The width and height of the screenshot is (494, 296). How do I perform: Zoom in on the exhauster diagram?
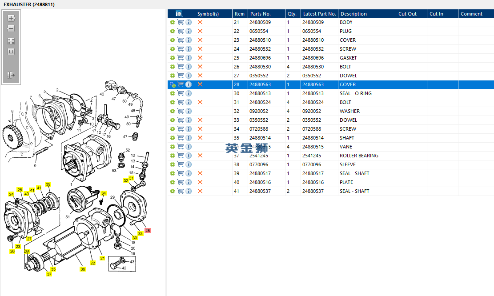[x=11, y=18]
